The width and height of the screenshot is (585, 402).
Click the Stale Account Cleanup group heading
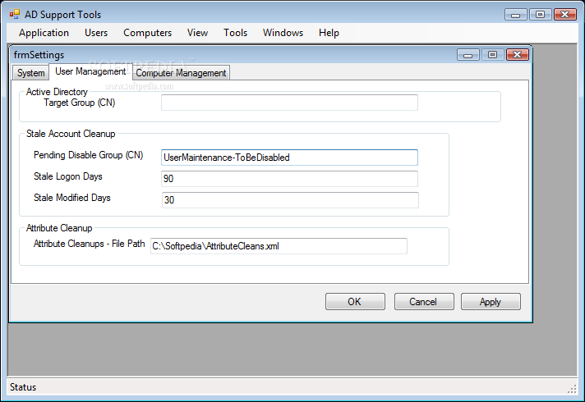coord(71,134)
